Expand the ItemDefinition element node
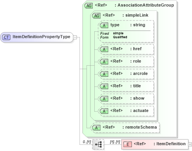The image size is (192, 151). (x=190, y=144)
